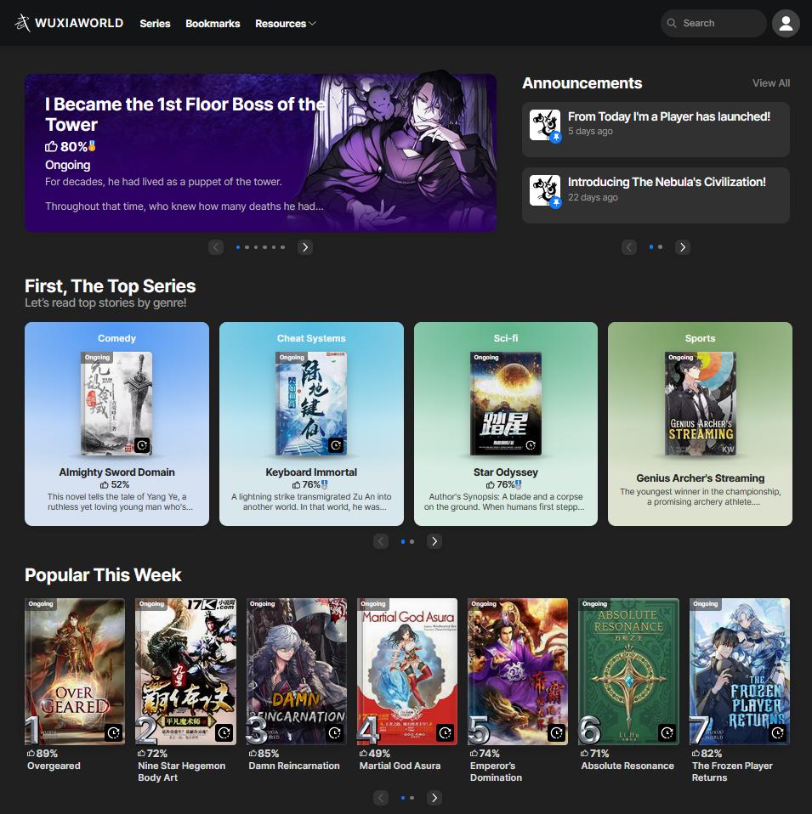Open Overgeared cover thumbnail

[x=75, y=671]
